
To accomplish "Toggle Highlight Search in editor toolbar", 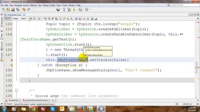I will click(56, 19).
